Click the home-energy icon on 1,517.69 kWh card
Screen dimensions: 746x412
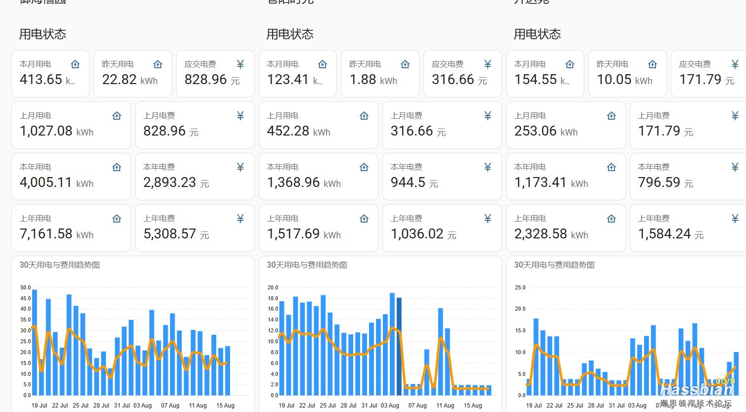(x=364, y=219)
